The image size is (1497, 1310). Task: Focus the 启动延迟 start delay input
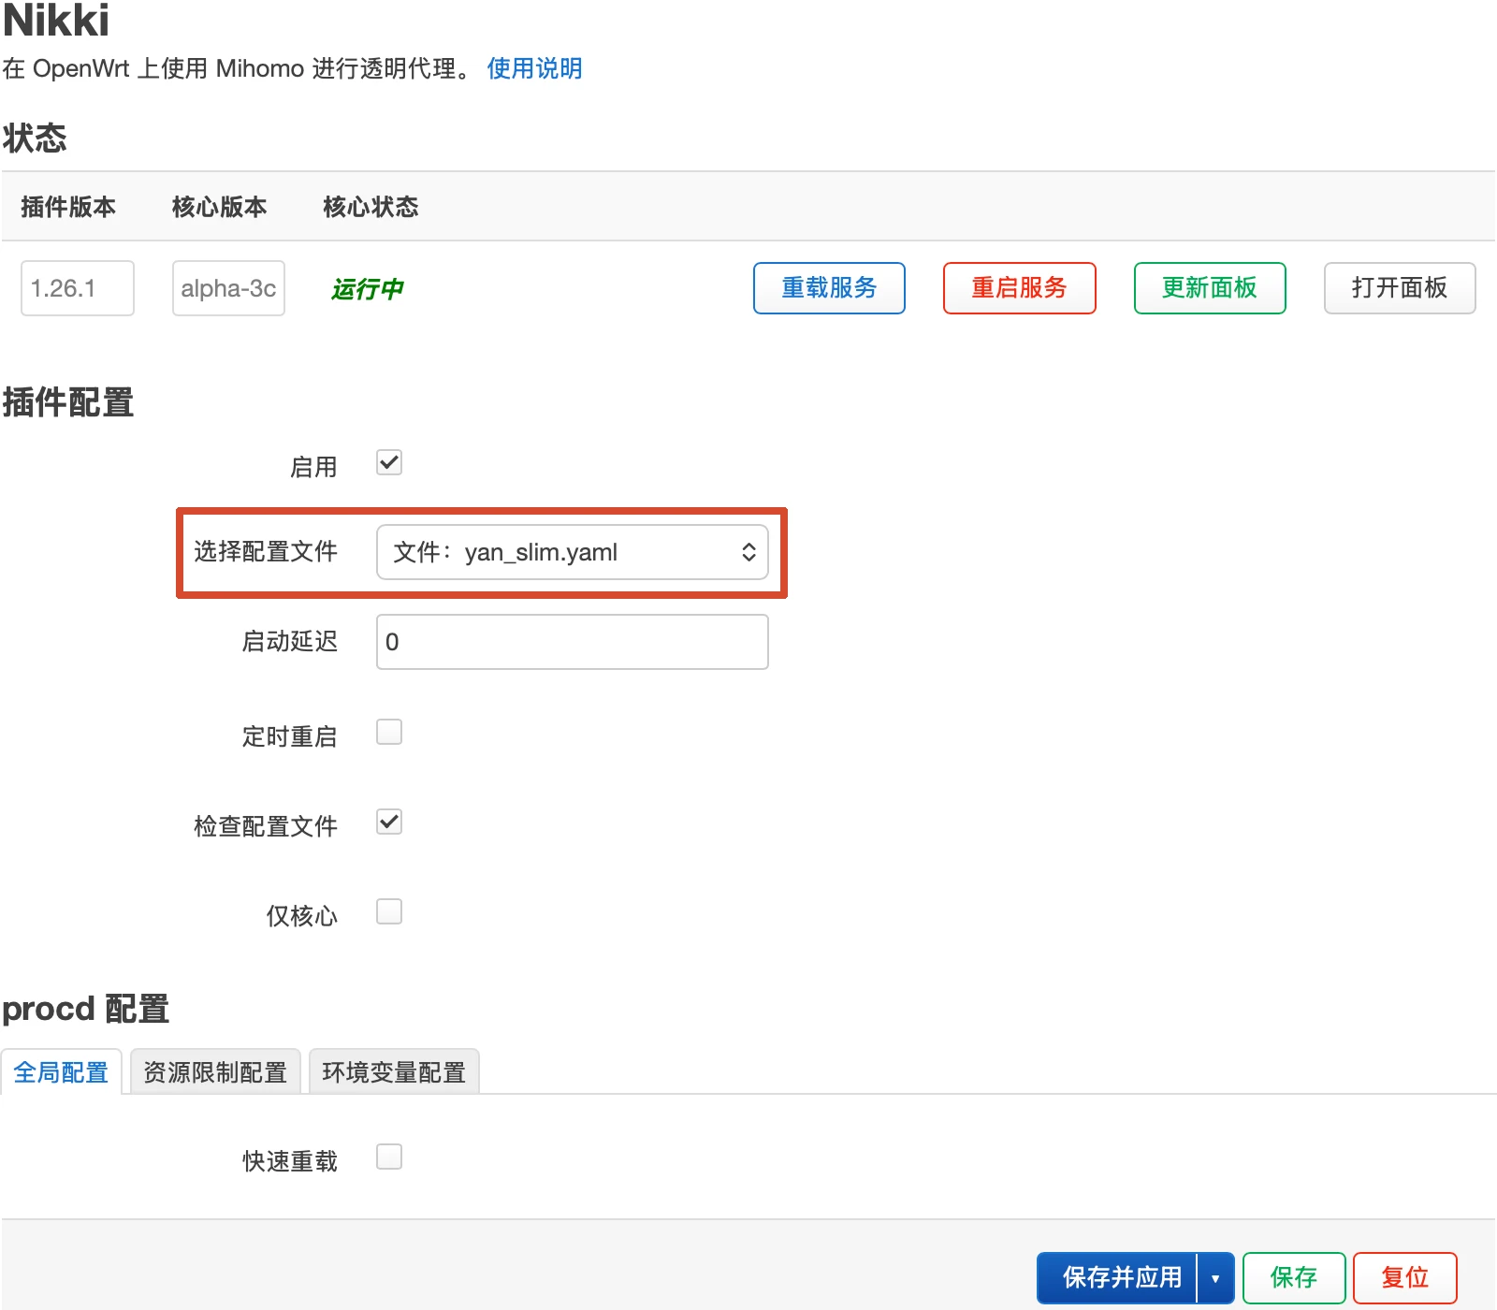(x=573, y=642)
